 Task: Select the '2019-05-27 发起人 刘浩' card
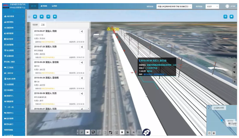(x=59, y=108)
